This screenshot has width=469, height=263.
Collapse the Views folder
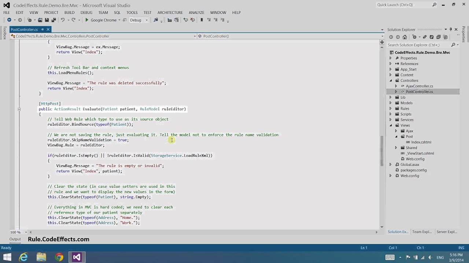click(x=391, y=125)
